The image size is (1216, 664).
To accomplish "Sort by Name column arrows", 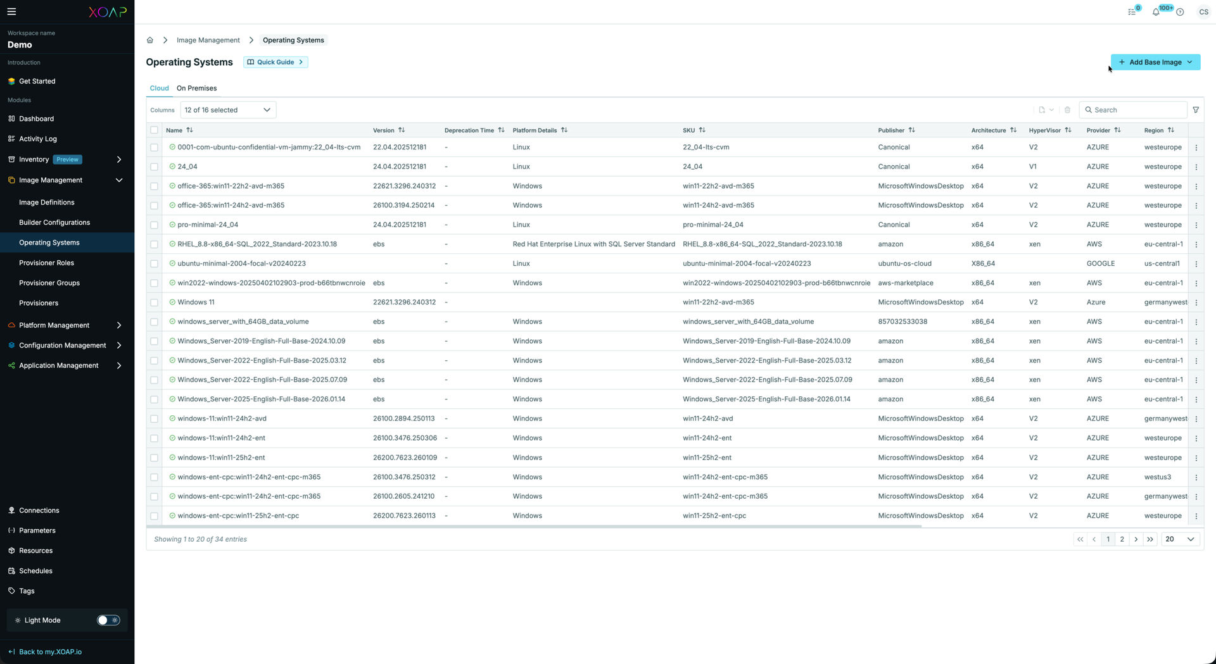I will click(189, 130).
